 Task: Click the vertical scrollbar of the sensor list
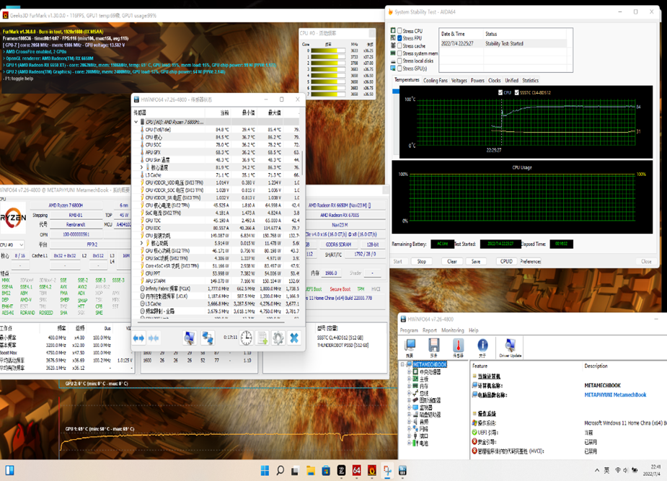(x=302, y=162)
